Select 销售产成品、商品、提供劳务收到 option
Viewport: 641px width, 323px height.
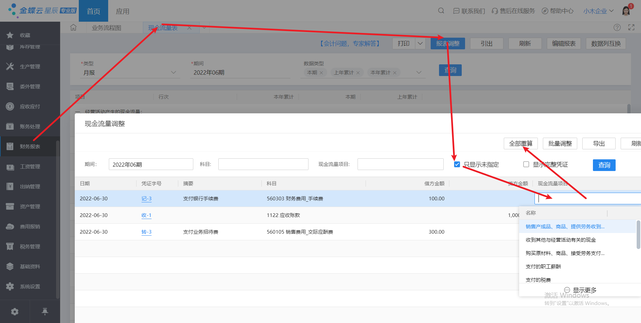point(578,226)
